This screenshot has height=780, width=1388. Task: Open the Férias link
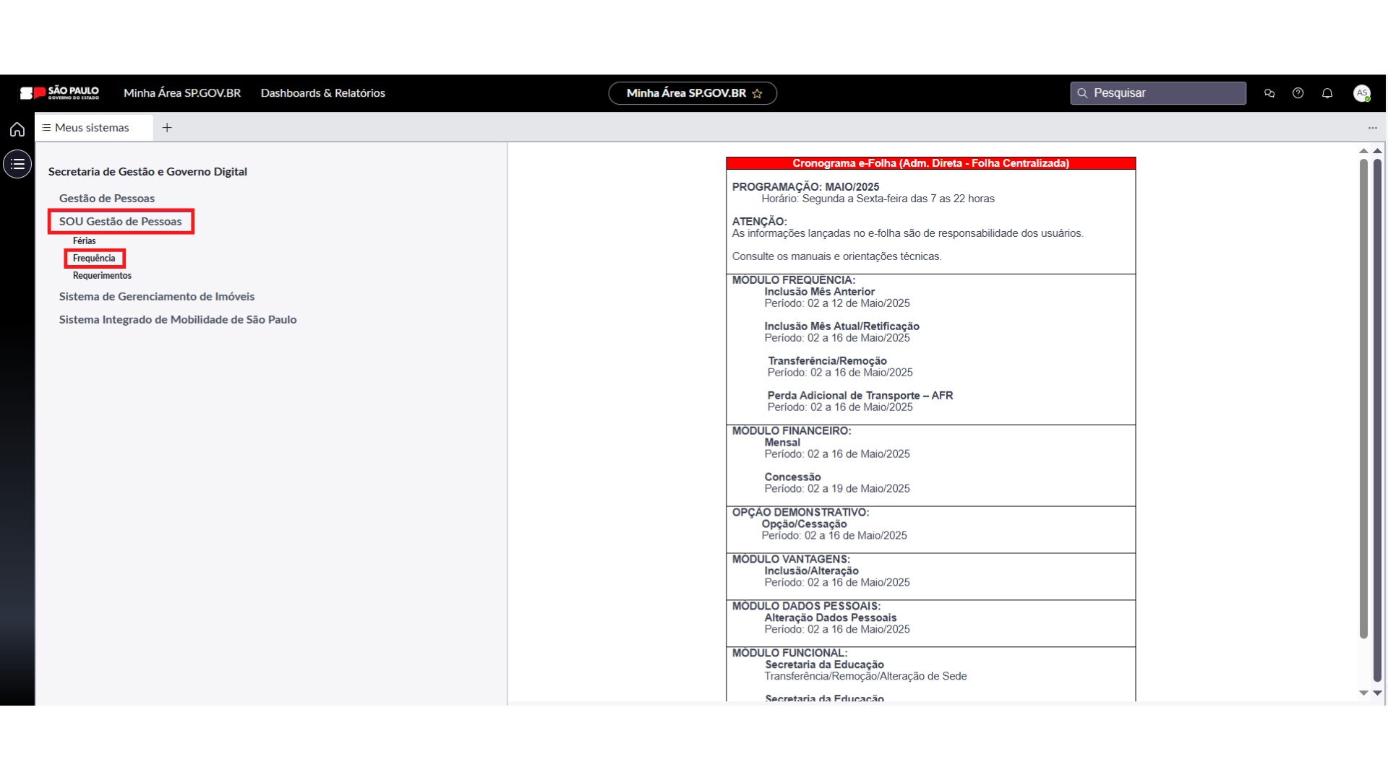click(x=84, y=241)
